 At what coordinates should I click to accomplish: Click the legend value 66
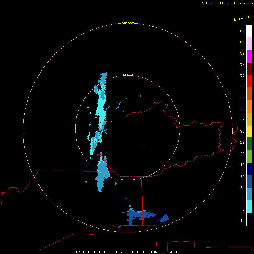click(242, 31)
